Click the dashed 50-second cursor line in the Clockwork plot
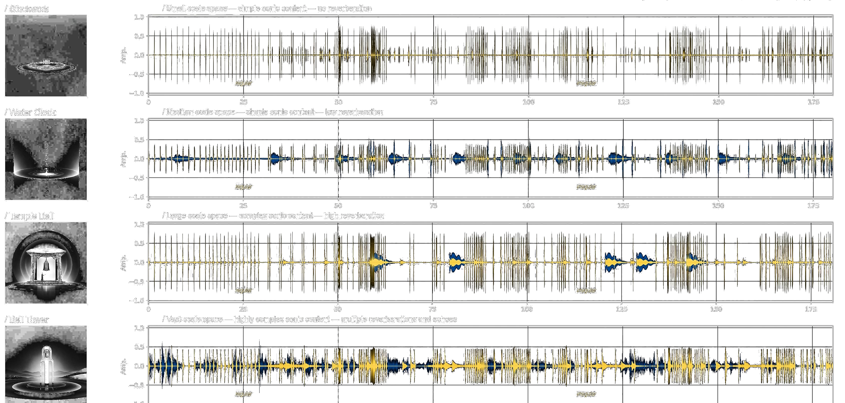This screenshot has height=403, width=845. click(x=338, y=55)
